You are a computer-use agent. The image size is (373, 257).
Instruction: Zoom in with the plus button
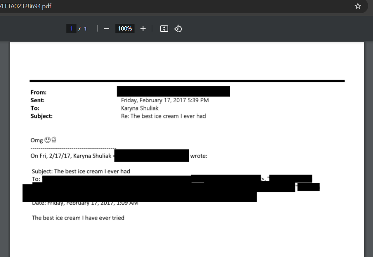(143, 29)
